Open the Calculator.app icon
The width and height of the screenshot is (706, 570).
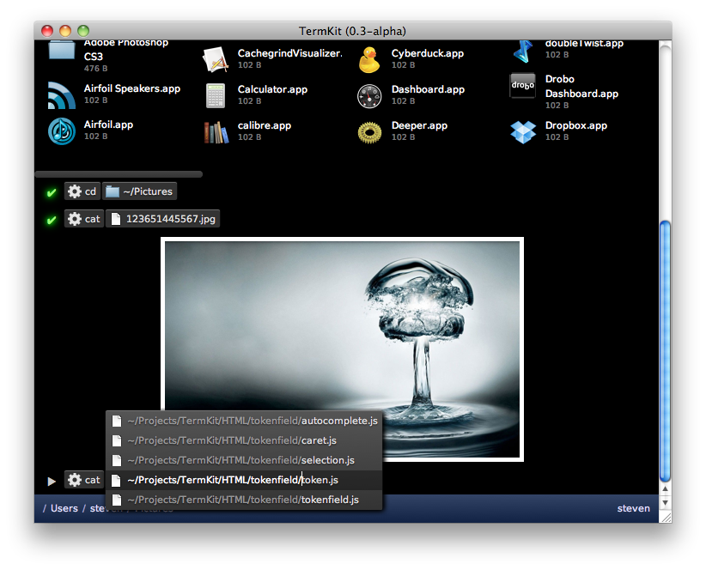[x=216, y=95]
